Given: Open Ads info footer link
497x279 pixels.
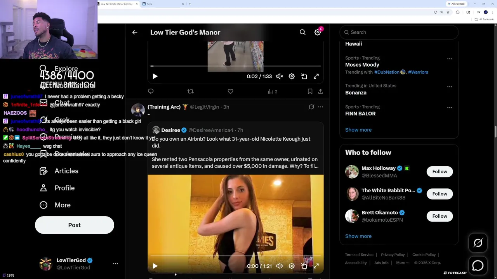Looking at the screenshot, I should pyautogui.click(x=381, y=263).
